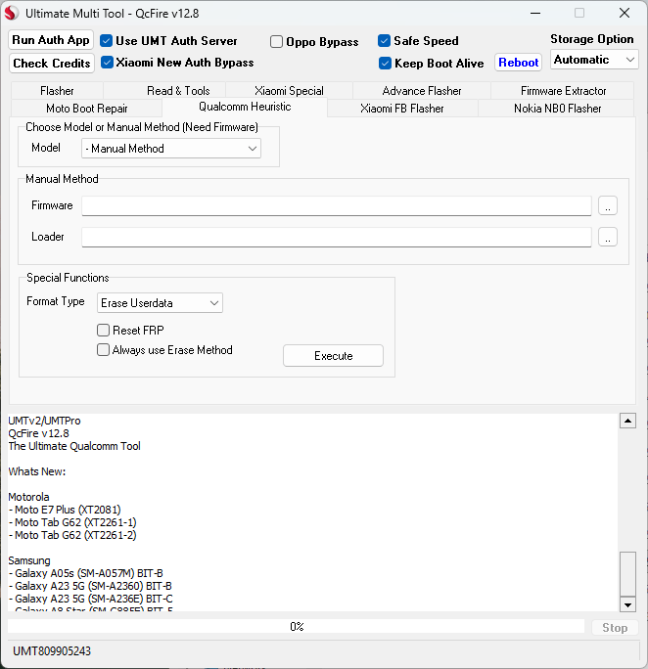
Task: Click the 0% progress bar
Action: click(x=297, y=626)
